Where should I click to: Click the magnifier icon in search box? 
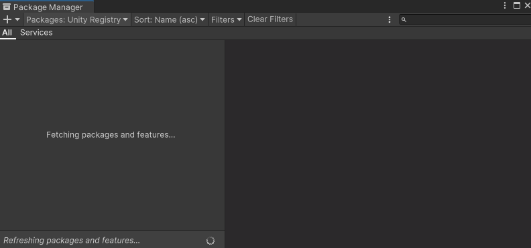coord(404,20)
